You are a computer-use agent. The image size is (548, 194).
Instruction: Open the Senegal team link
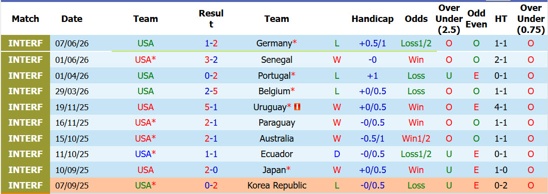[x=277, y=59]
